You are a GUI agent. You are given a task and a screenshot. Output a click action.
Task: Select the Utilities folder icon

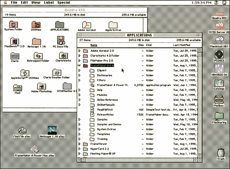(36, 24)
